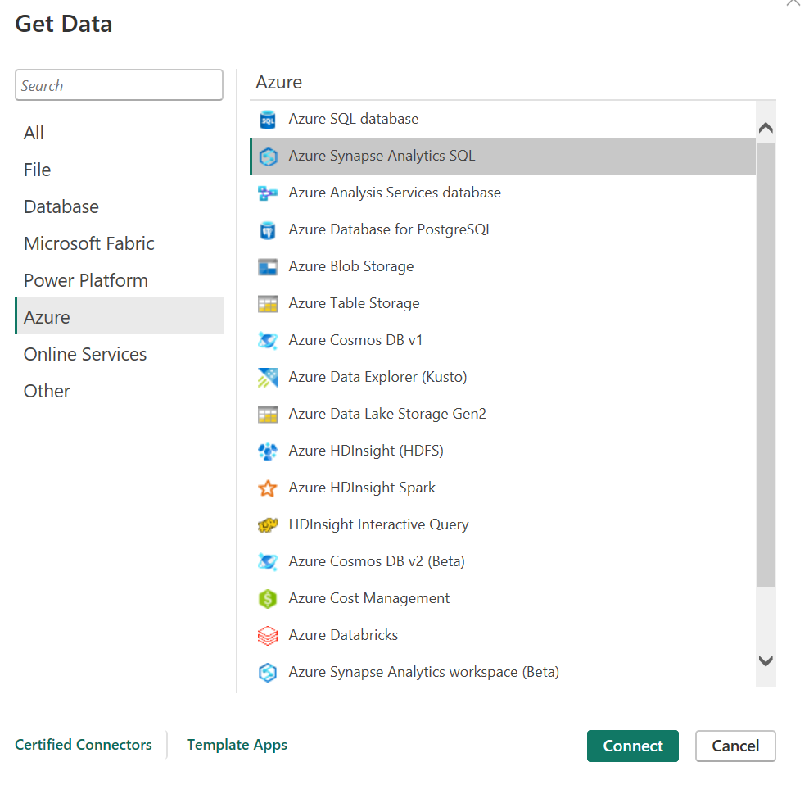Click the Azure HDInsight (HDFS) icon
Image resolution: width=809 pixels, height=785 pixels.
point(268,451)
